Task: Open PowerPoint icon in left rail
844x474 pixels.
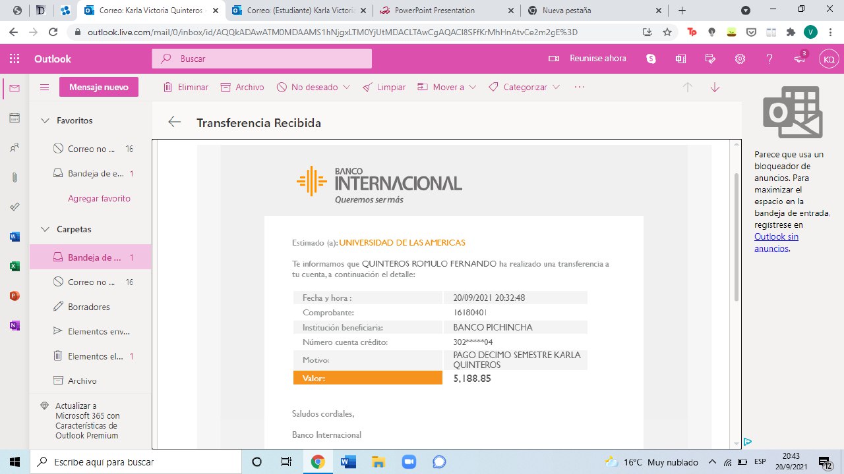Action: (x=15, y=296)
